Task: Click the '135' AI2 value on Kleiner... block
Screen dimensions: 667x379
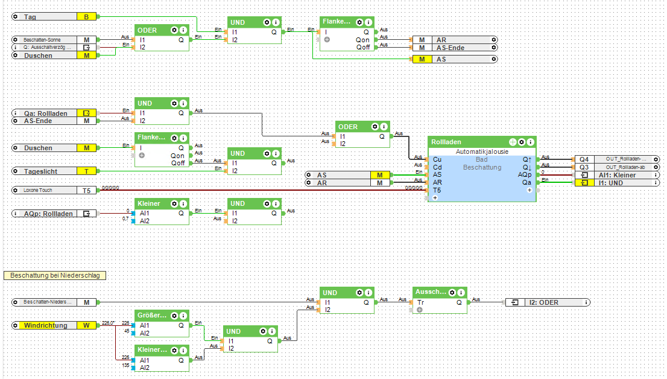Action: coord(125,365)
